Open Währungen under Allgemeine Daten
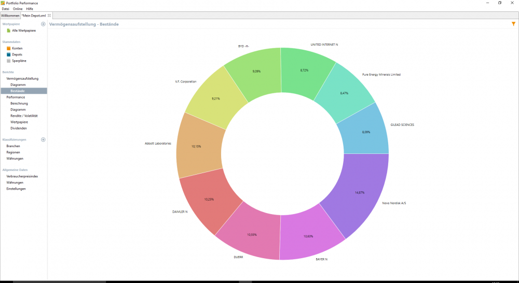The image size is (519, 283). point(15,182)
